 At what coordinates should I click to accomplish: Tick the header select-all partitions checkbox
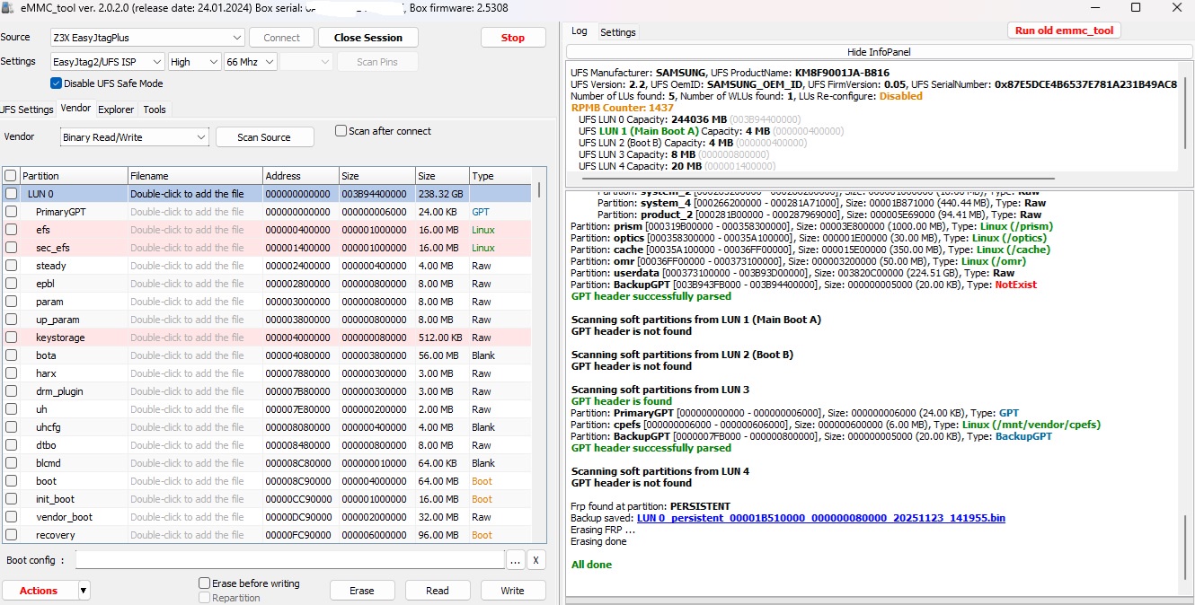click(x=11, y=176)
